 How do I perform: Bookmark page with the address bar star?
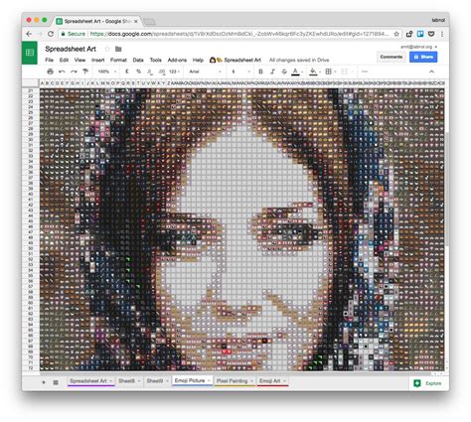click(396, 34)
